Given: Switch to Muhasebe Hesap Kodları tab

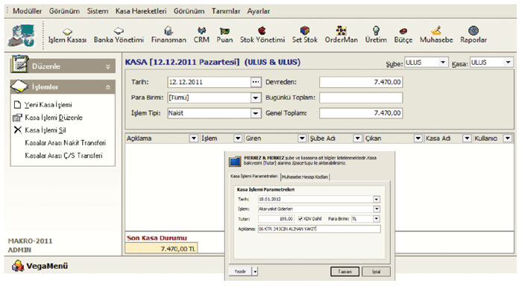Looking at the screenshot, I should 305,177.
